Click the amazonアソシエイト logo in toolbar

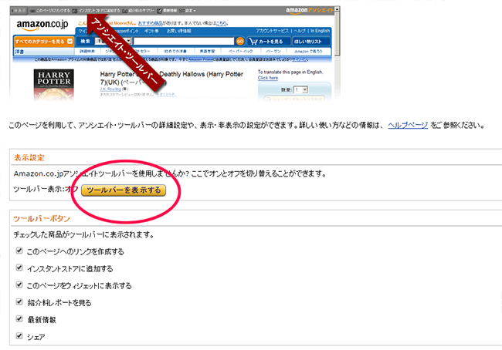tap(309, 11)
